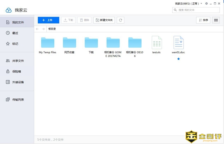Open 传输列表 transfer list in sidebar
224x144 pixels.
point(18,99)
